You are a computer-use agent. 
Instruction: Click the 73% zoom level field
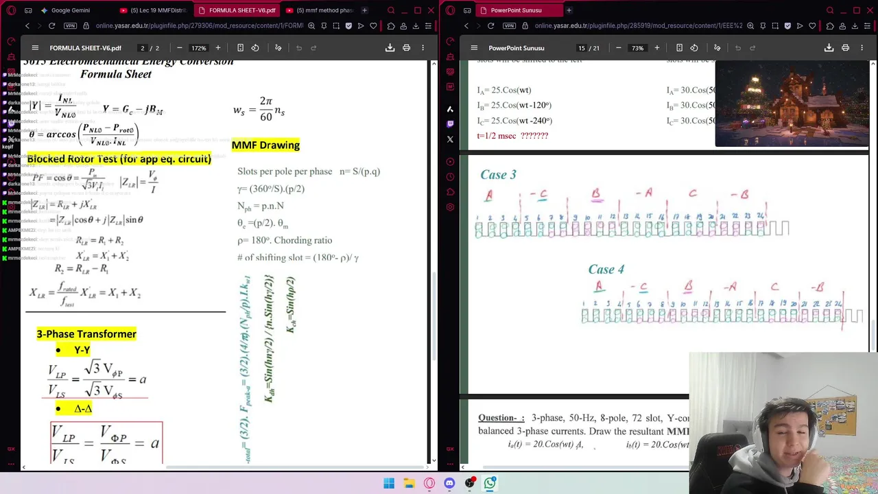tap(637, 48)
